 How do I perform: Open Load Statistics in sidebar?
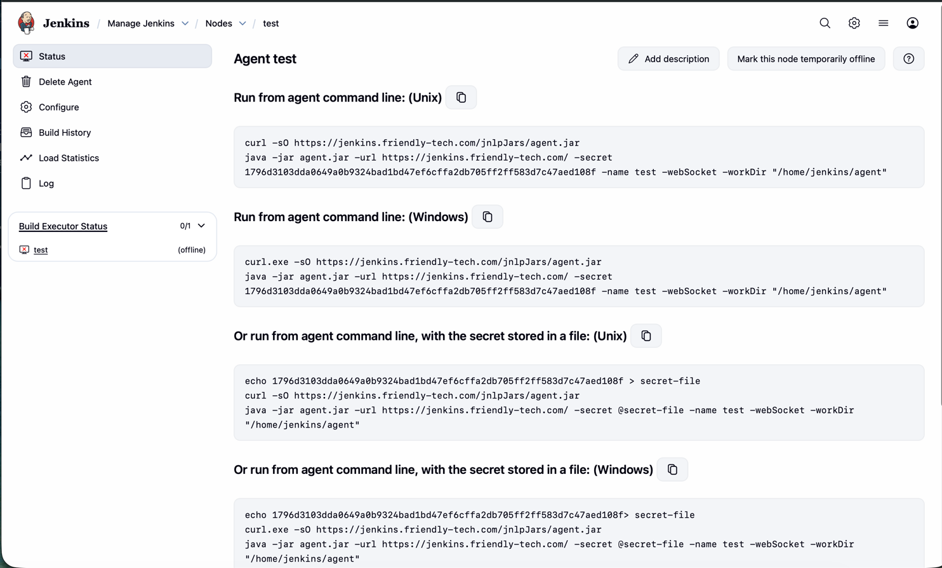click(112, 158)
